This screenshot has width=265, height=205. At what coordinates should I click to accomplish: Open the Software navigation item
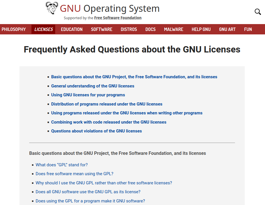click(x=101, y=29)
